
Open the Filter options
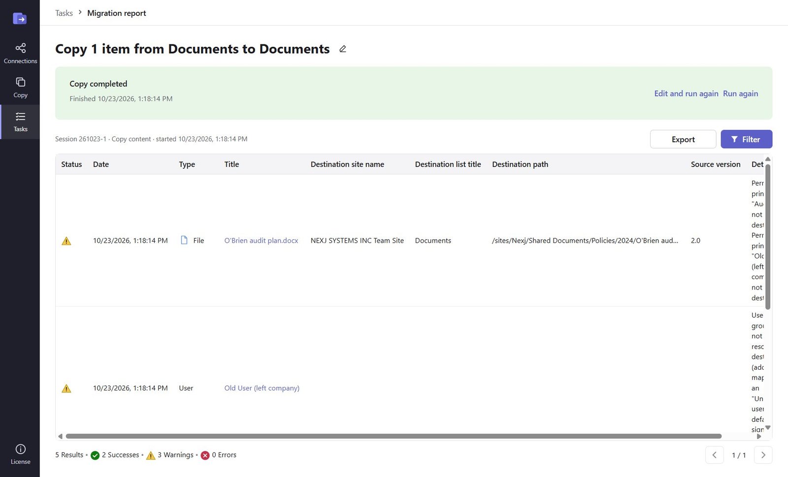(746, 139)
